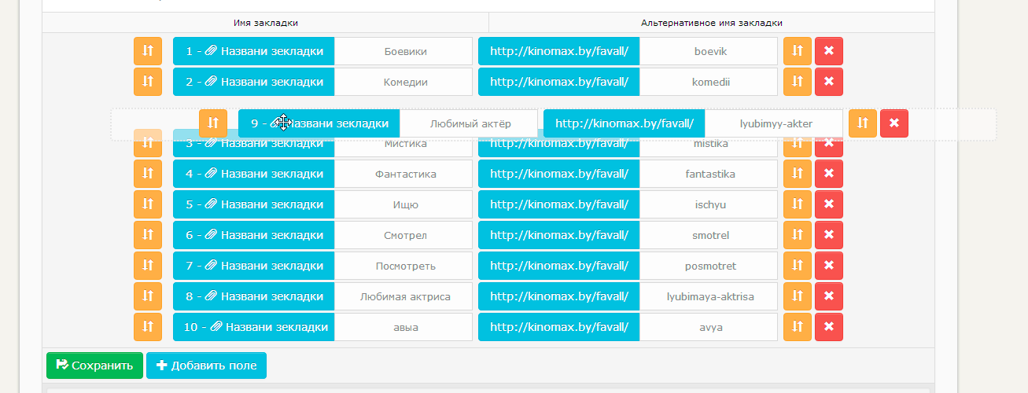Viewport: 1028px width, 393px height.
Task: Click the URL label beside posmotret
Action: pyautogui.click(x=559, y=266)
